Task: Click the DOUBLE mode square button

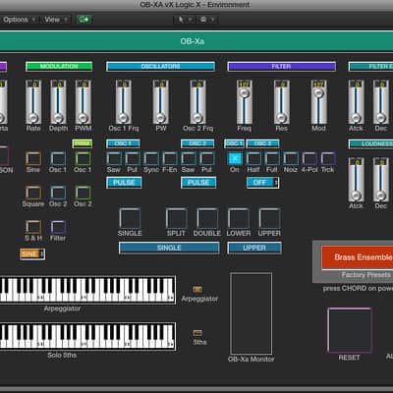Action: click(207, 218)
